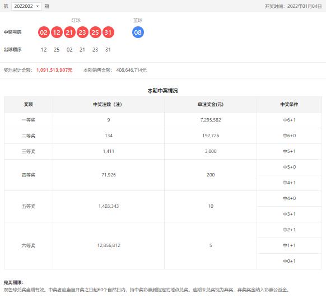Click sixth prize count 12,856,812
This screenshot has height=298, width=326.
(x=109, y=245)
